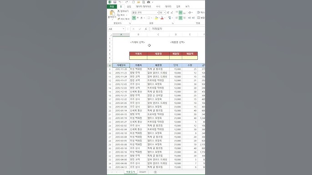Toggle right text alignment
The image size is (312, 175).
pos(184,18)
